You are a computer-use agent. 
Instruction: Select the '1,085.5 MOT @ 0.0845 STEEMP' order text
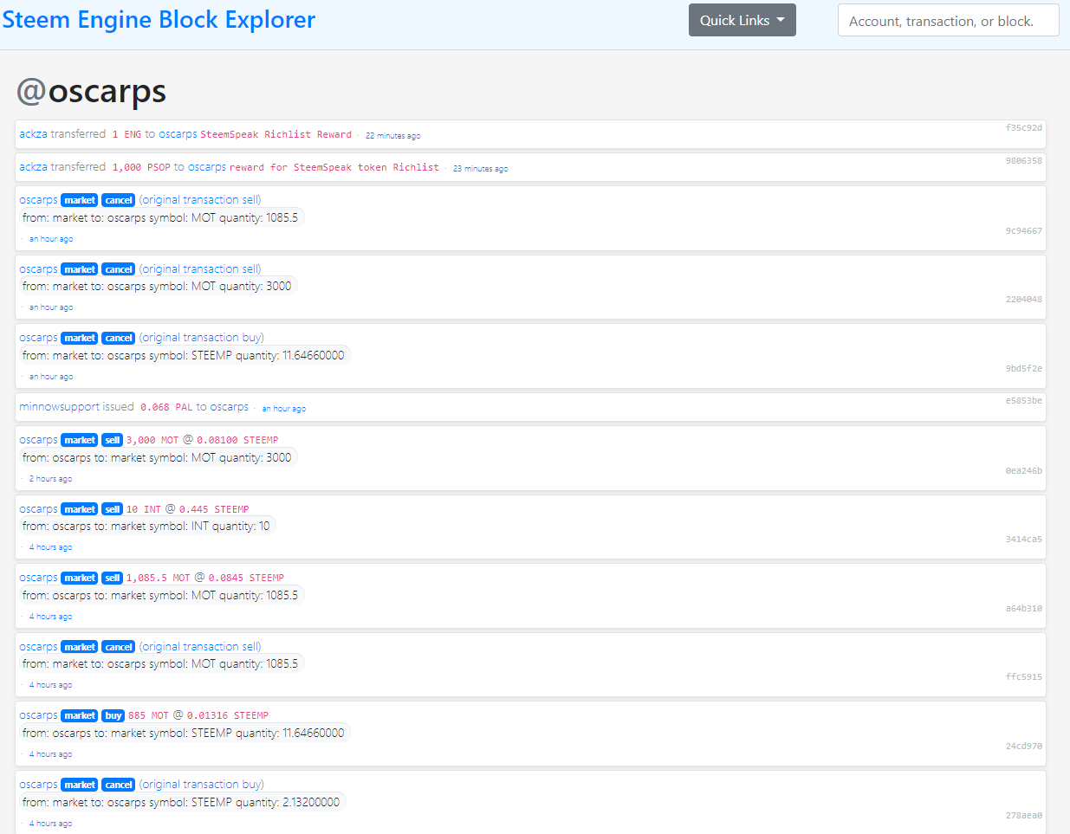coord(205,578)
